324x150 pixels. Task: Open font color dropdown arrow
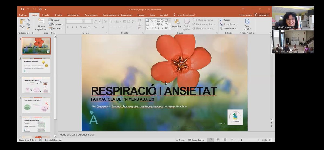[x=107, y=27]
